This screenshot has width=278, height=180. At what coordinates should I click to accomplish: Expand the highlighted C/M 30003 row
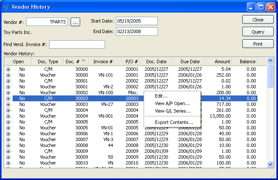[8, 98]
